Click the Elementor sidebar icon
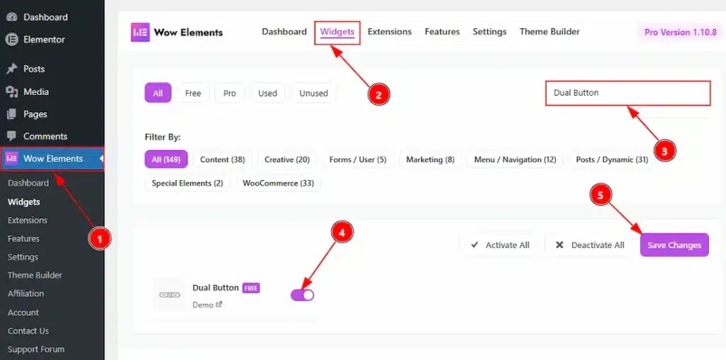726x360 pixels. (11, 40)
